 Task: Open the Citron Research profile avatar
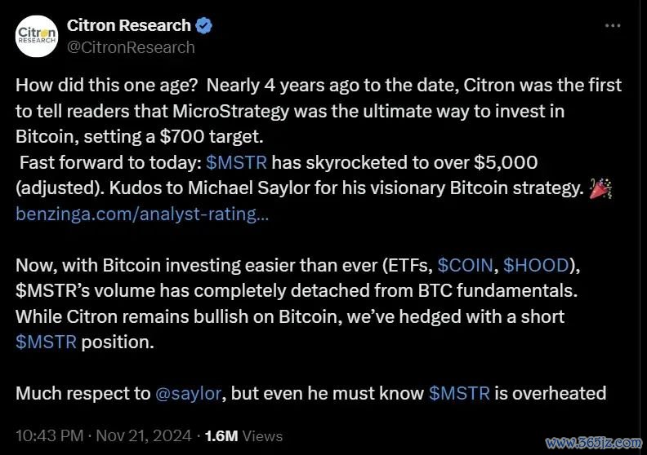[x=37, y=36]
